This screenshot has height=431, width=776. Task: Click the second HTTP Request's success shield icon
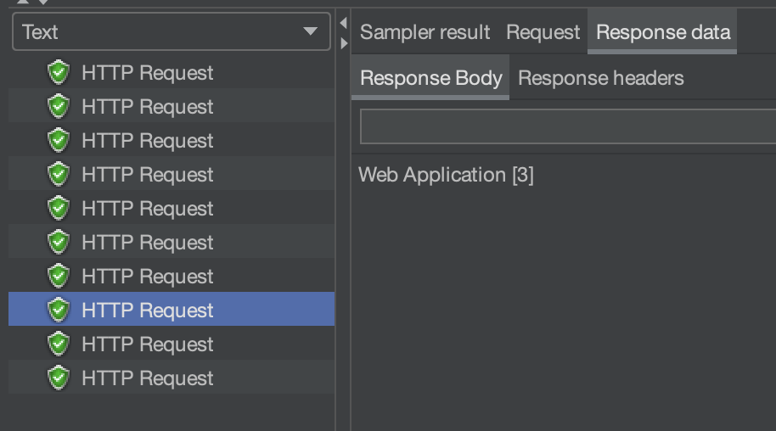pos(58,107)
